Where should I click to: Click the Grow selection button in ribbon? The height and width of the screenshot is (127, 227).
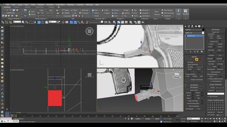pyautogui.click(x=32, y=12)
